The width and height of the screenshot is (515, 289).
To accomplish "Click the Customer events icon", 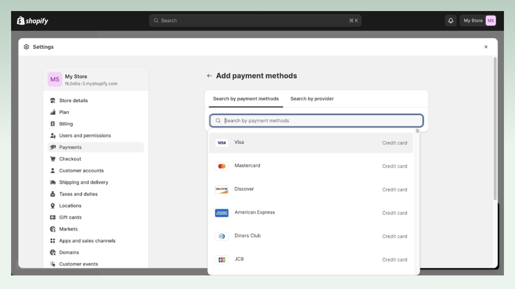I will pos(52,264).
